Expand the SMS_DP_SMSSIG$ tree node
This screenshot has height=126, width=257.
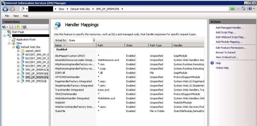18,81
